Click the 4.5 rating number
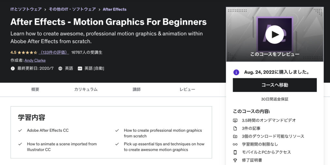The height and width of the screenshot is (165, 330). pyautogui.click(x=13, y=53)
